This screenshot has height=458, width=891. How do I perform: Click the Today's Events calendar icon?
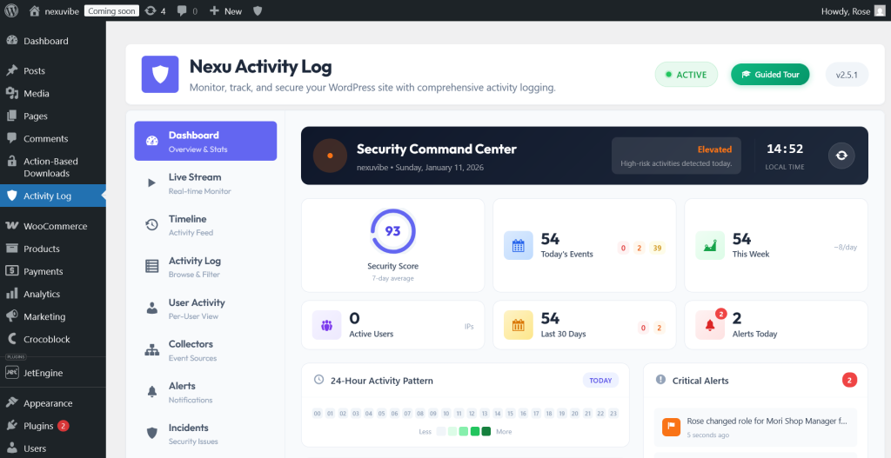click(519, 246)
